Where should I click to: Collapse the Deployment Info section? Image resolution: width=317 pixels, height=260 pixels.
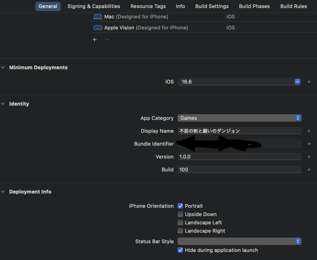[x=3, y=192]
